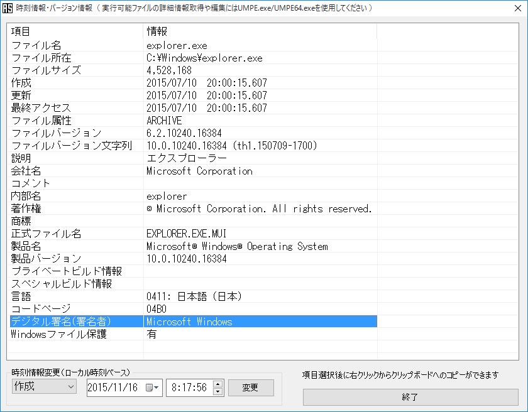Click the application icon in the title bar
This screenshot has height=412, width=528.
7,8
